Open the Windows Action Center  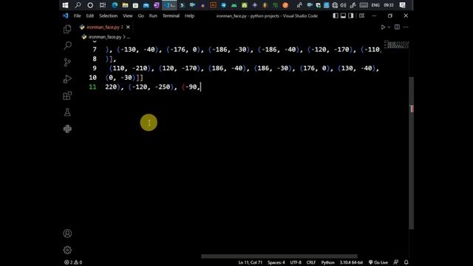pyautogui.click(x=402, y=5)
